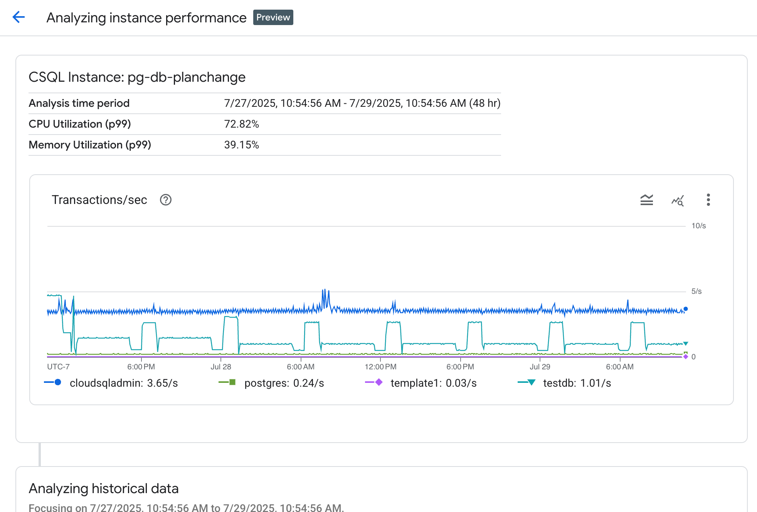Click the CSQL Instance: pg-db-planchange heading
The height and width of the screenshot is (512, 757).
tap(136, 77)
